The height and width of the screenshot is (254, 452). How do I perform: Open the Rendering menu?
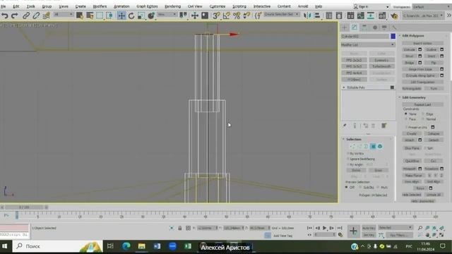coord(172,6)
